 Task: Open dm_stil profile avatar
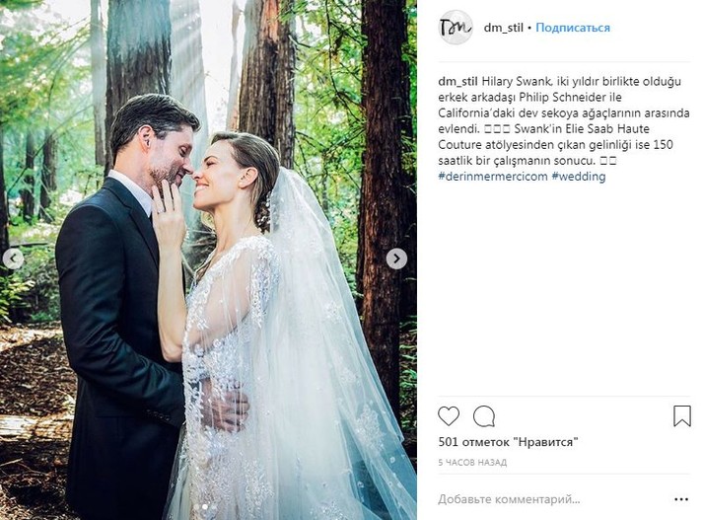456,28
